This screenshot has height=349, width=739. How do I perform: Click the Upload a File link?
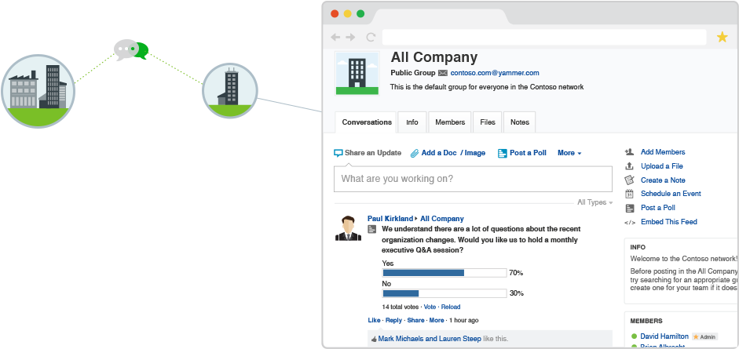click(x=662, y=166)
